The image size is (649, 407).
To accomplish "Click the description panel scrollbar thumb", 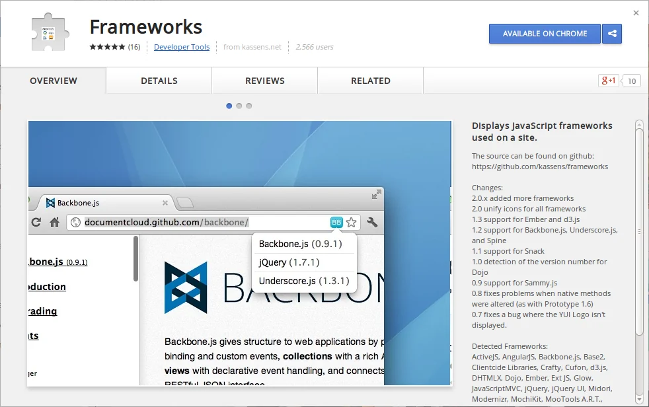I will pyautogui.click(x=639, y=231).
